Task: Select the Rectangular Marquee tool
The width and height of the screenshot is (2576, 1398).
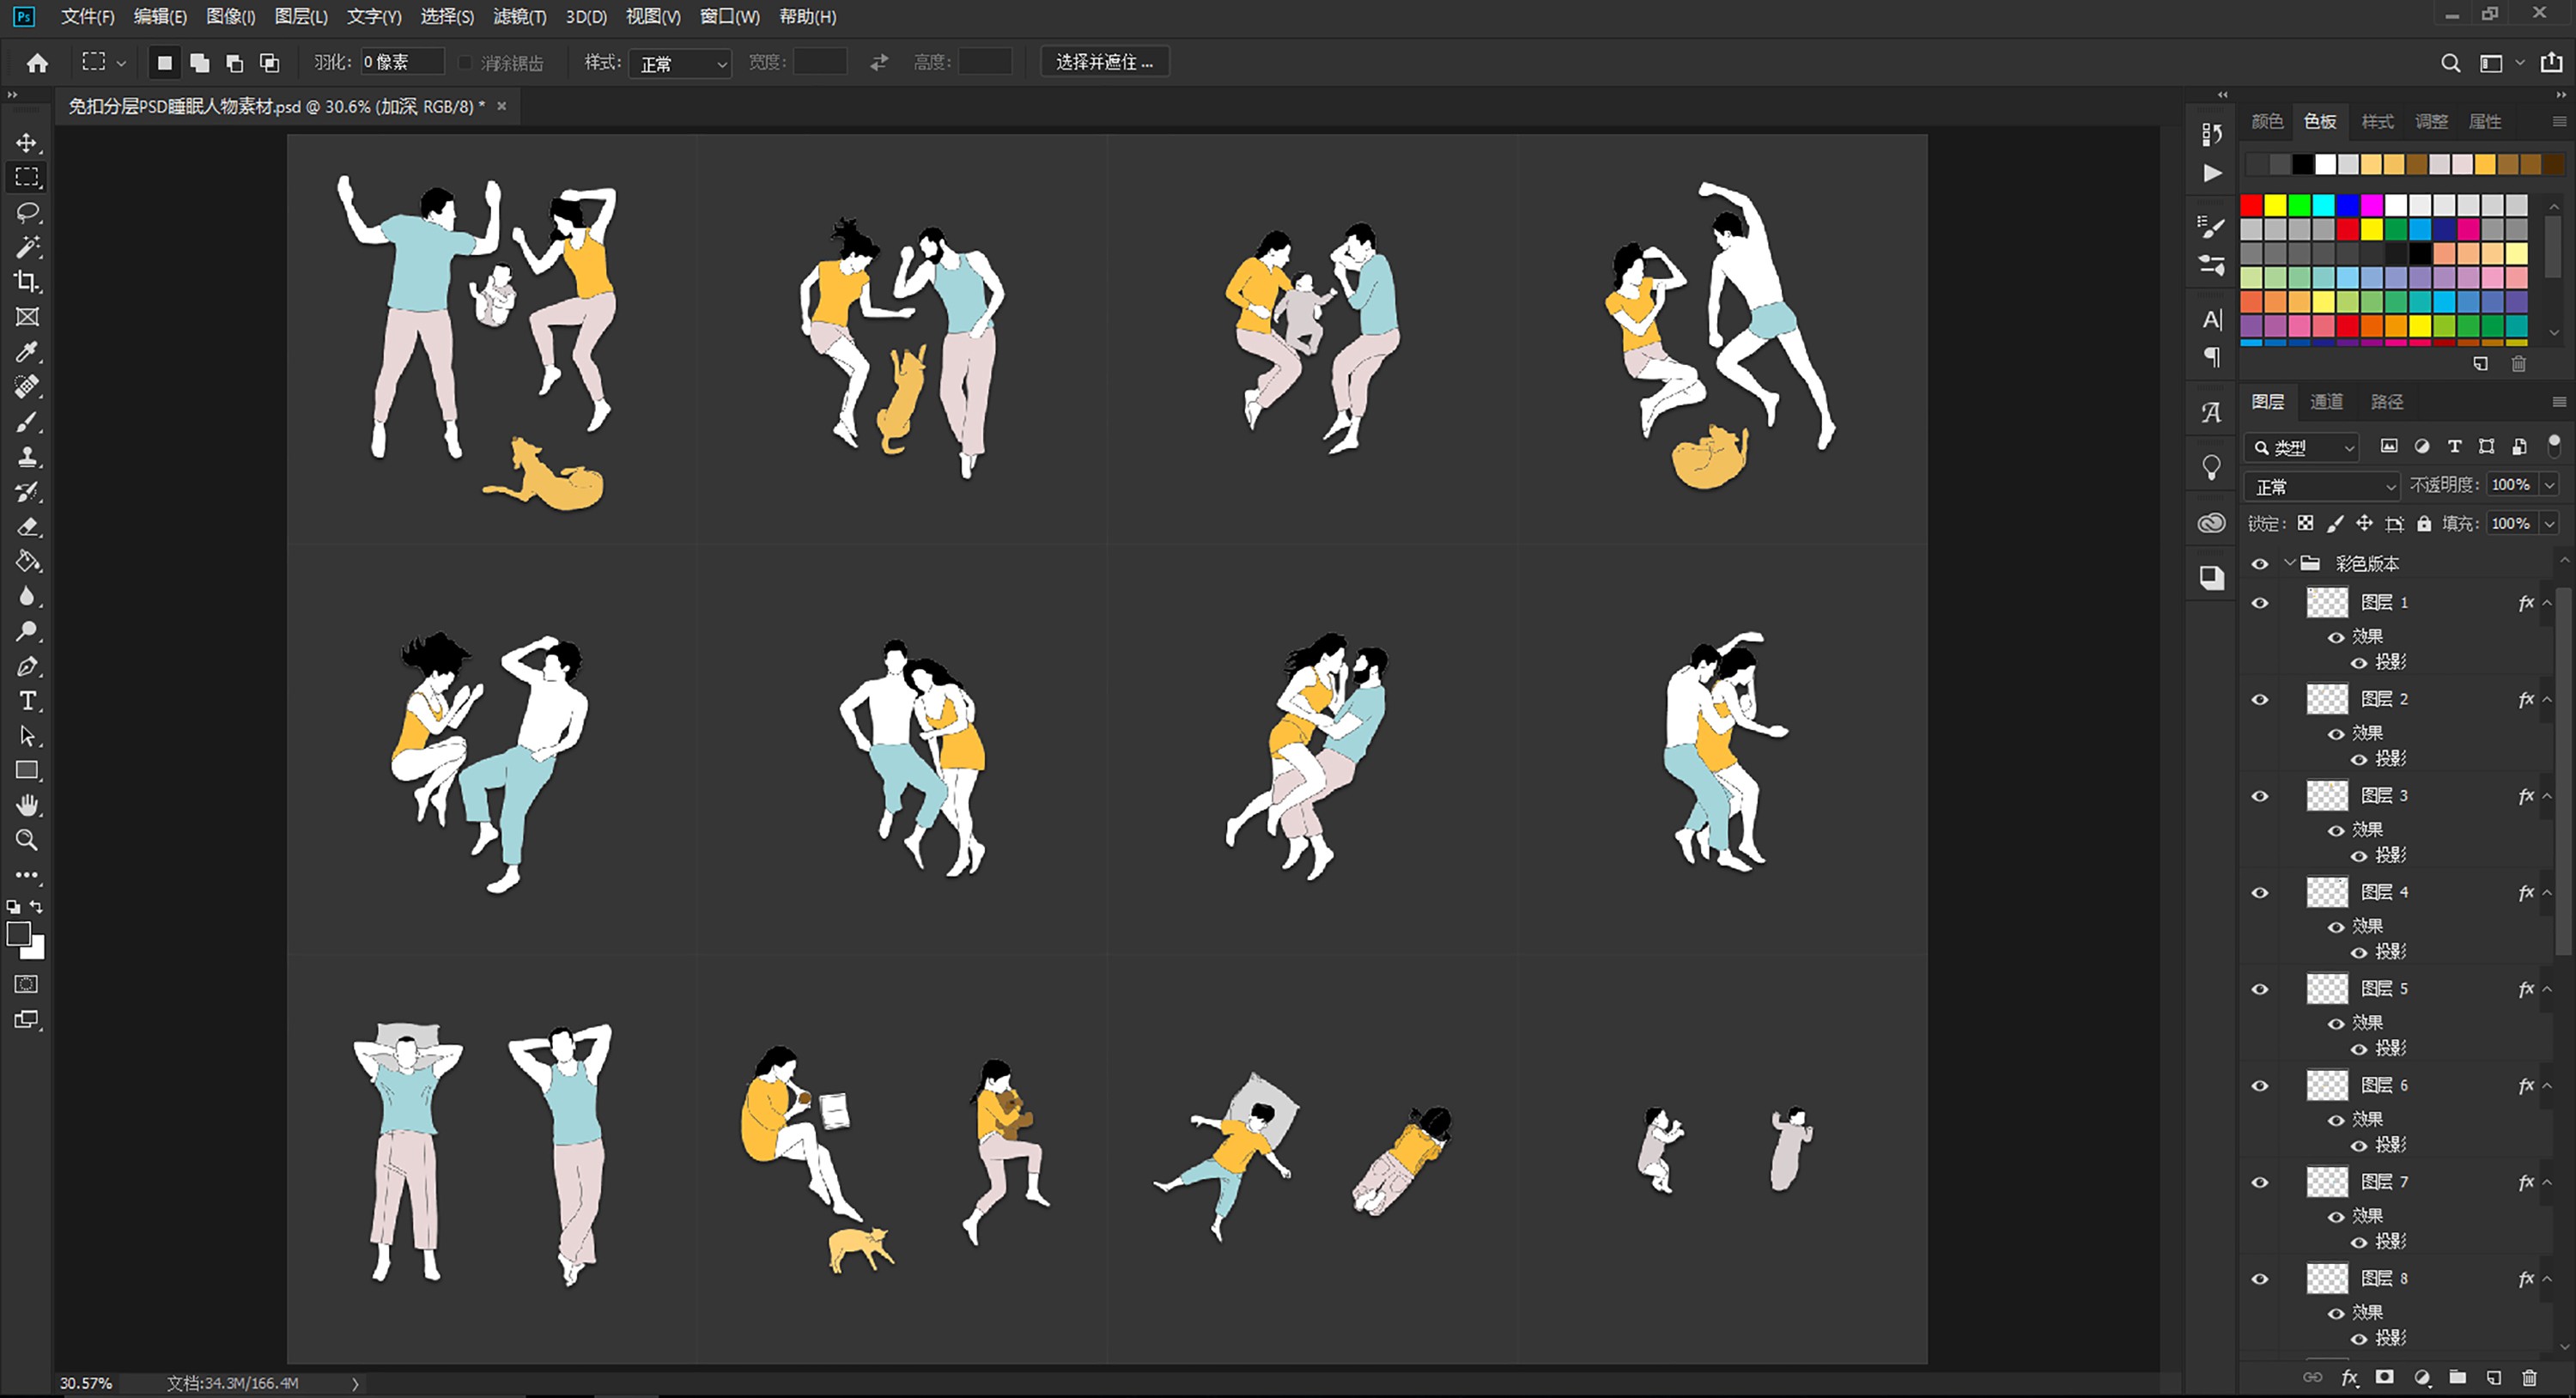Action: pos(27,177)
